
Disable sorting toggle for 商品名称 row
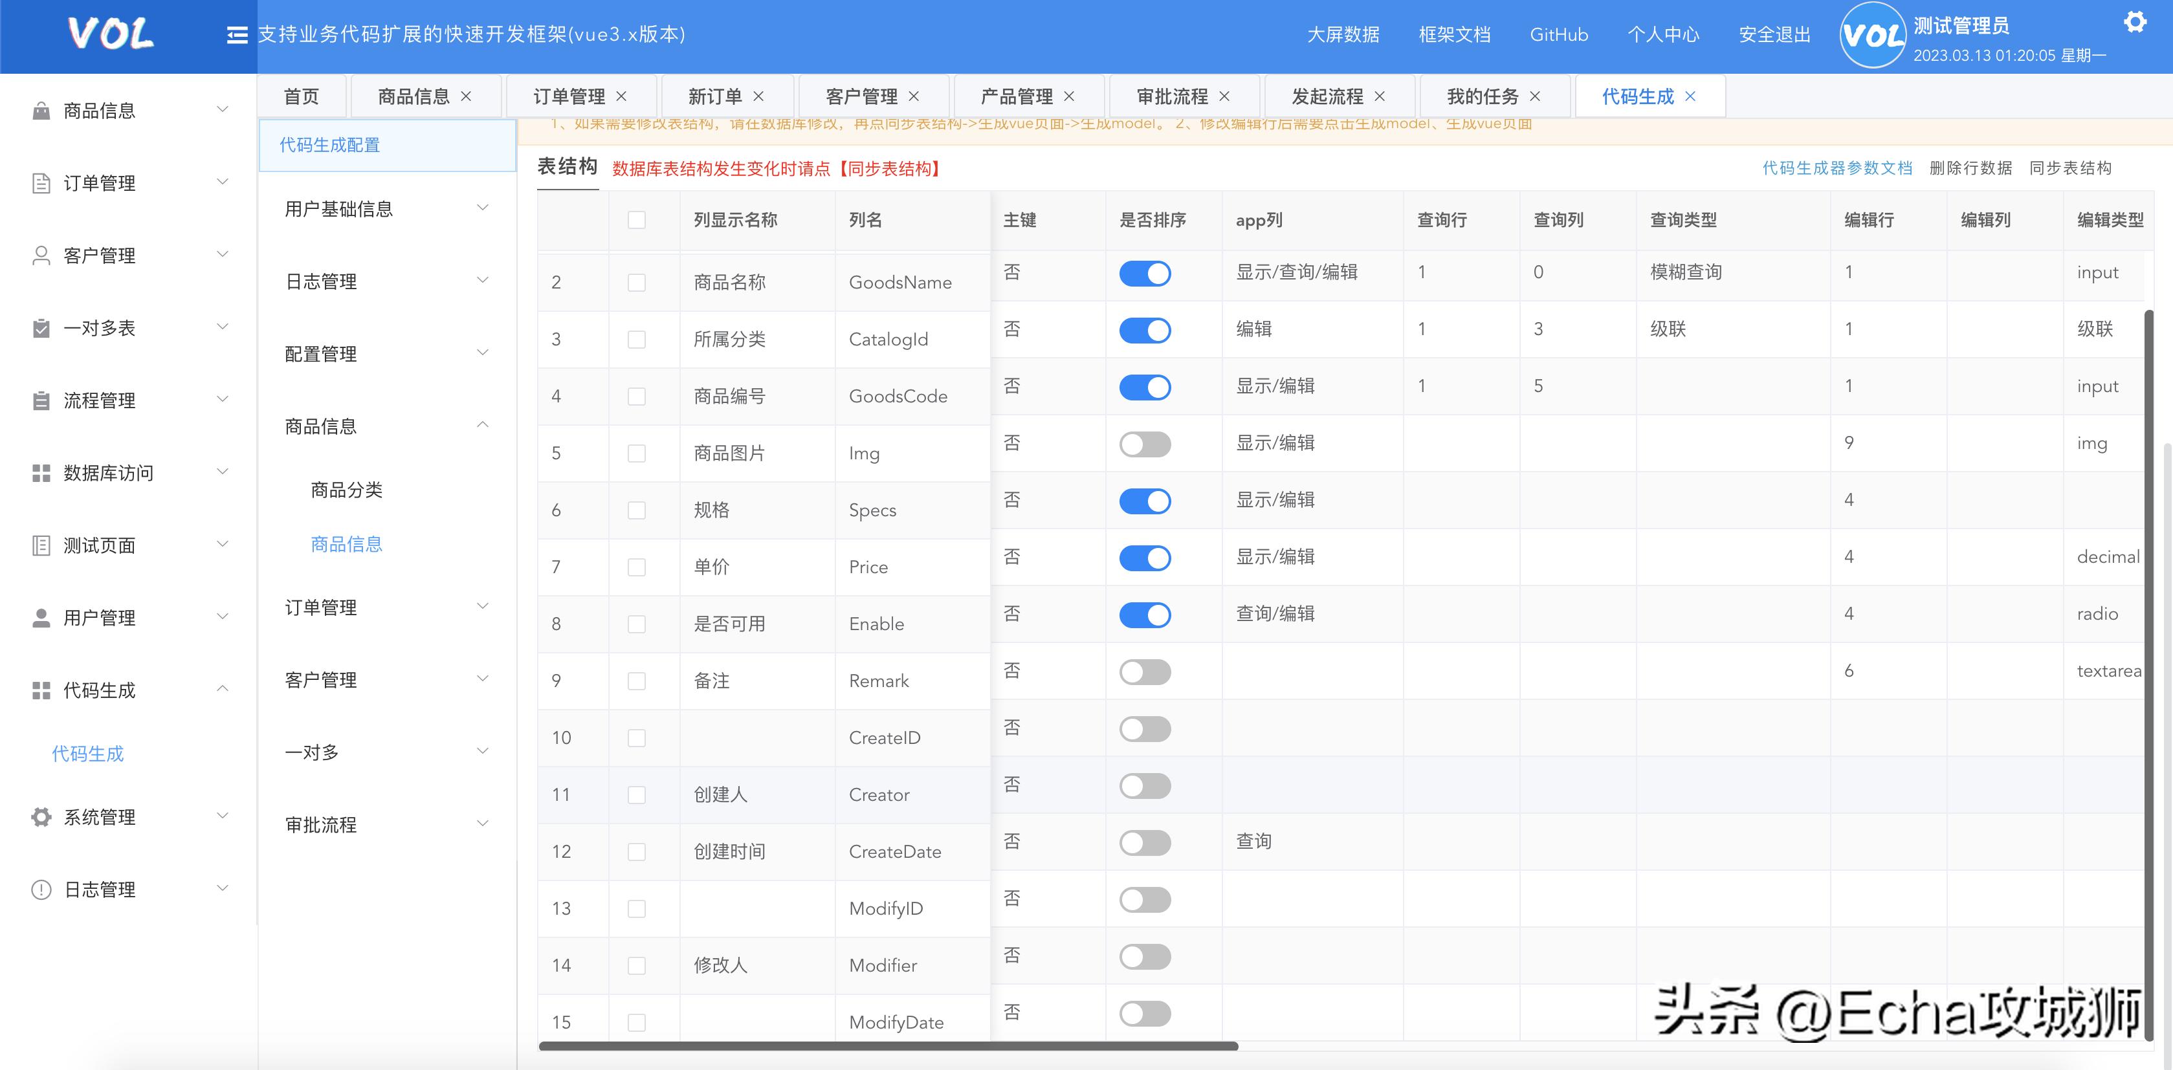pyautogui.click(x=1145, y=273)
